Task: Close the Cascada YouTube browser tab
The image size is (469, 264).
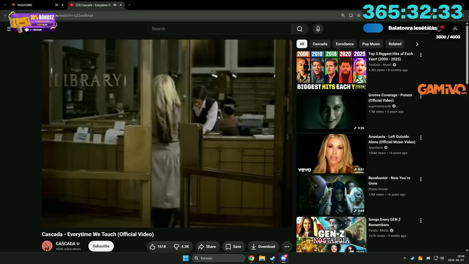Action: pyautogui.click(x=121, y=5)
